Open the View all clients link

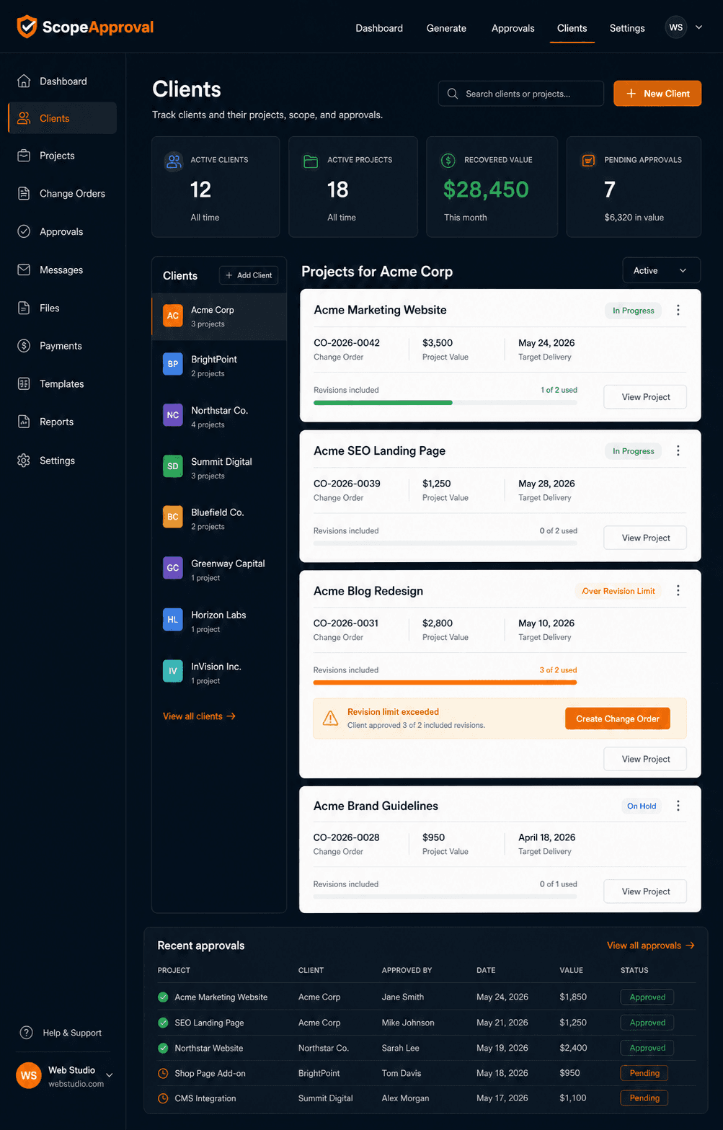tap(200, 716)
